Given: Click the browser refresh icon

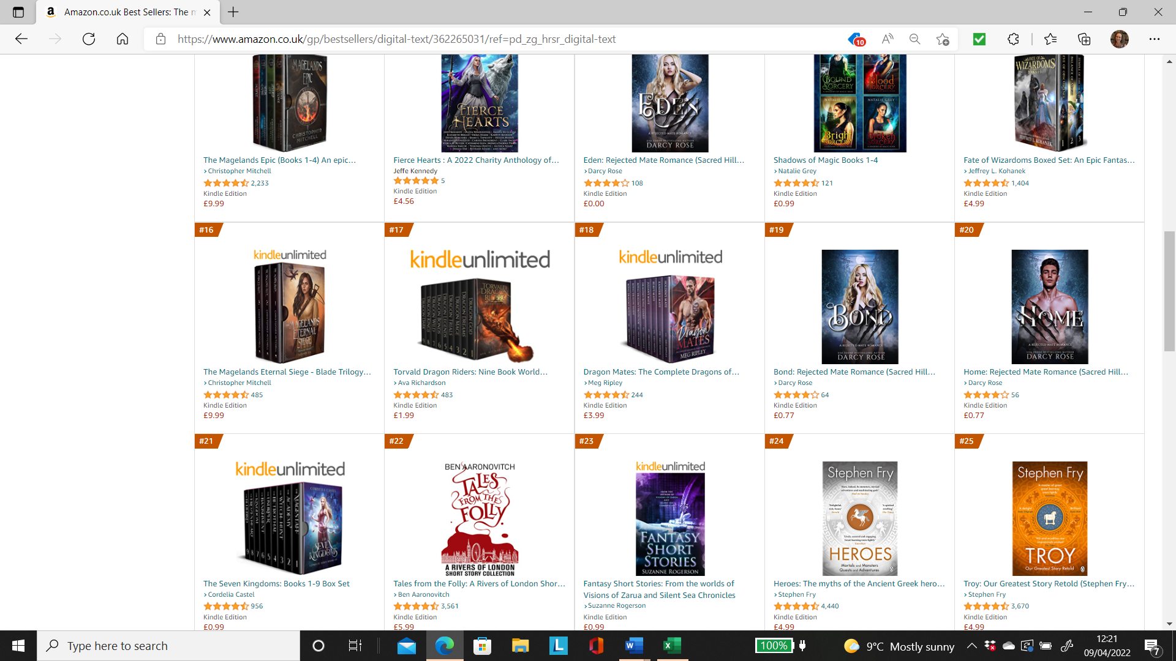Looking at the screenshot, I should [89, 39].
